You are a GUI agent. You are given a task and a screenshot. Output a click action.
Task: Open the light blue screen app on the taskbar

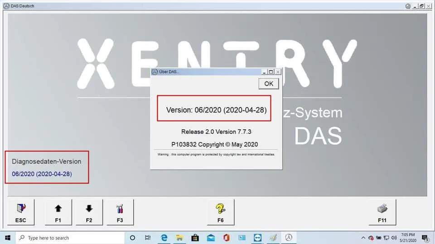(242, 238)
